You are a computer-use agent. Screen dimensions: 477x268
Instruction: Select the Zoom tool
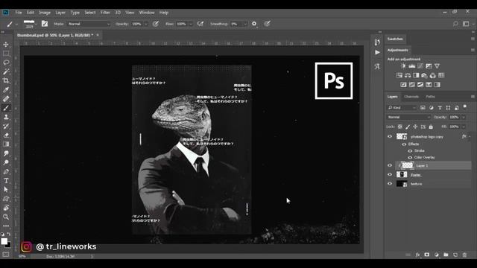pos(6,217)
